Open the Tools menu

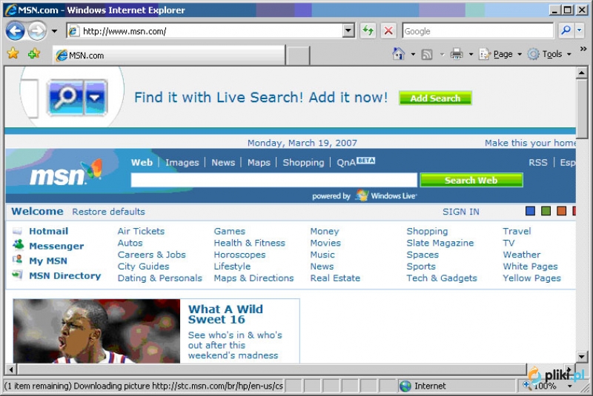[549, 54]
